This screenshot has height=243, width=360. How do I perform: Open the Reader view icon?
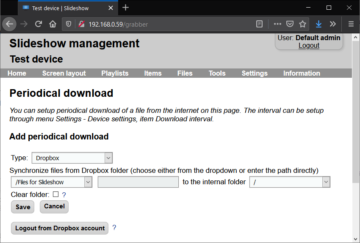click(260, 24)
